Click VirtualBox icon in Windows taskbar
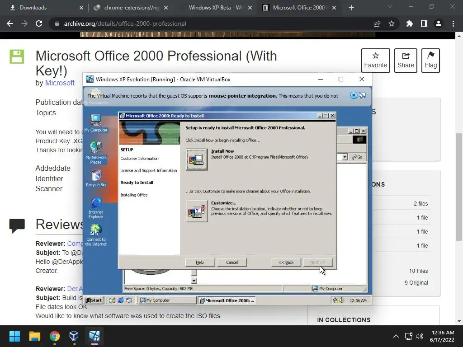Viewport: 463px width, 347px height. [x=74, y=336]
